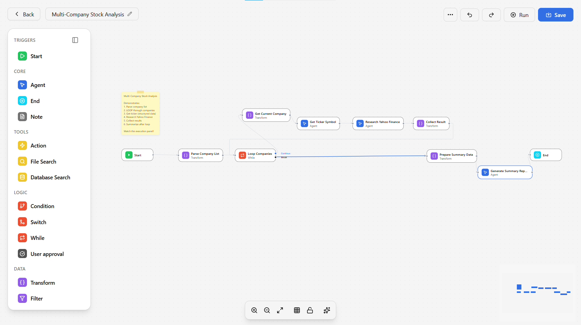Click the auto-layout sparkle icon
The height and width of the screenshot is (325, 581).
click(327, 310)
